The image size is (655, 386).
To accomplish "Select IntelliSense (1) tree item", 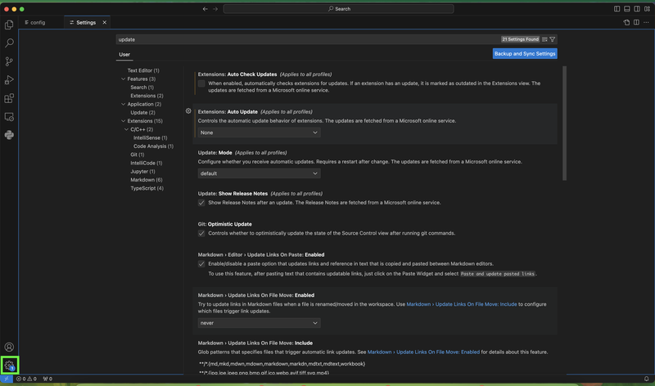I will pyautogui.click(x=151, y=137).
